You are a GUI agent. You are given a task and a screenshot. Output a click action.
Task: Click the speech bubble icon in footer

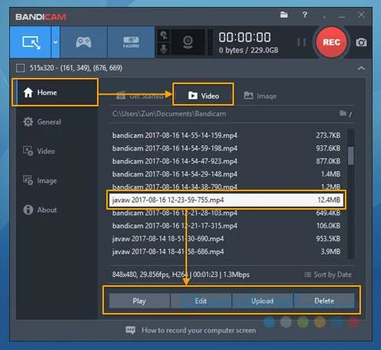130,330
